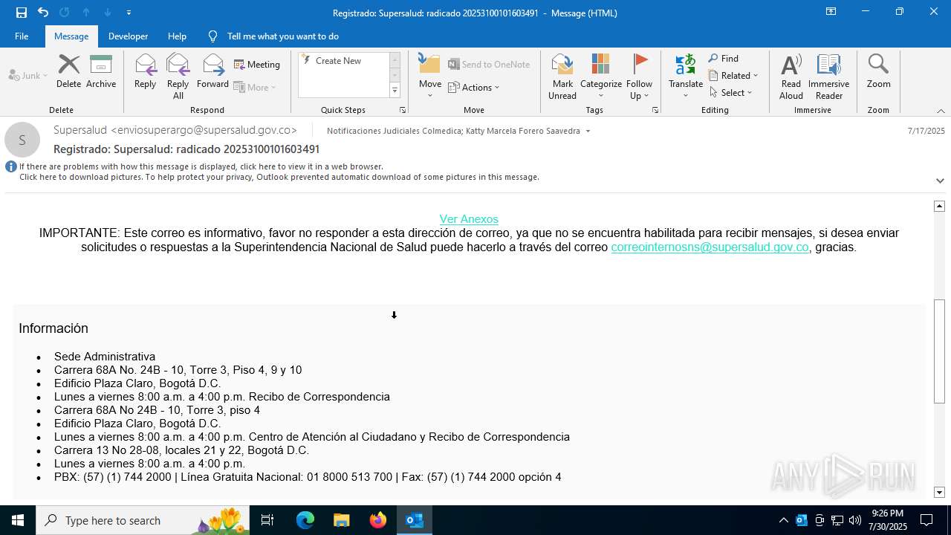Reply to the Supersalud email

coord(145,72)
